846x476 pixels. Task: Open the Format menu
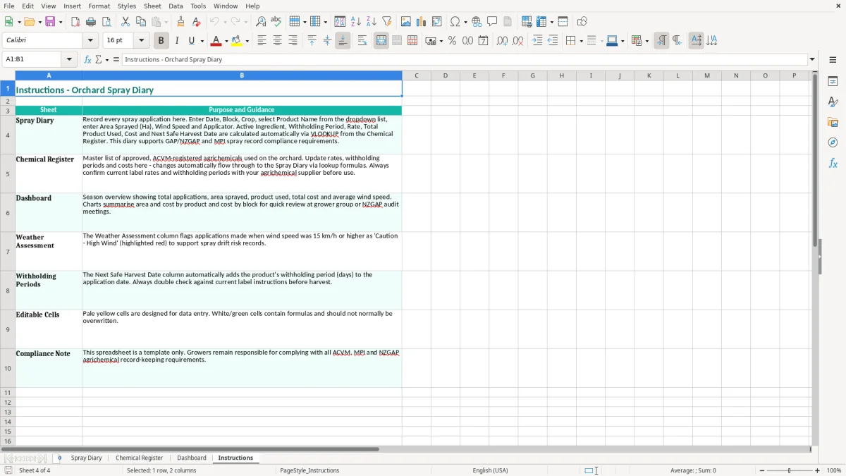tap(99, 6)
